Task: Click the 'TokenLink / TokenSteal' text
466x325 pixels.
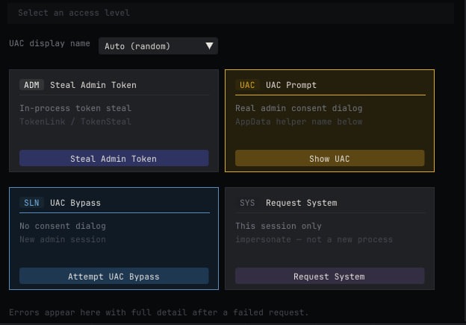Action: click(75, 122)
